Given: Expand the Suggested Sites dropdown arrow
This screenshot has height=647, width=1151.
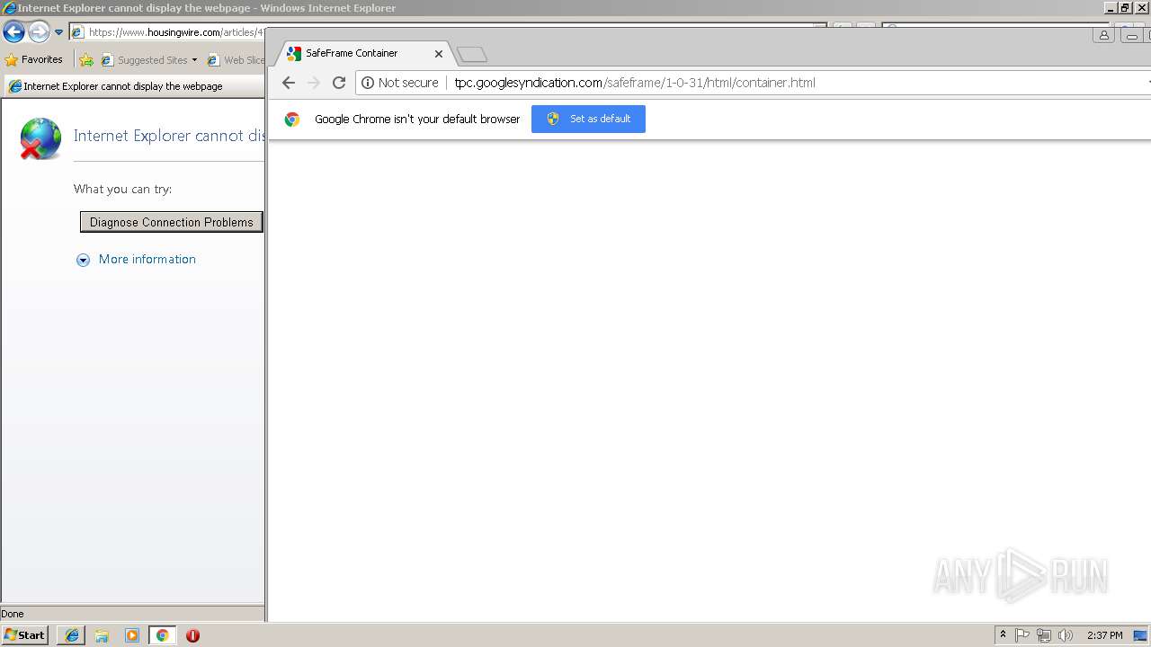Looking at the screenshot, I should coord(194,60).
